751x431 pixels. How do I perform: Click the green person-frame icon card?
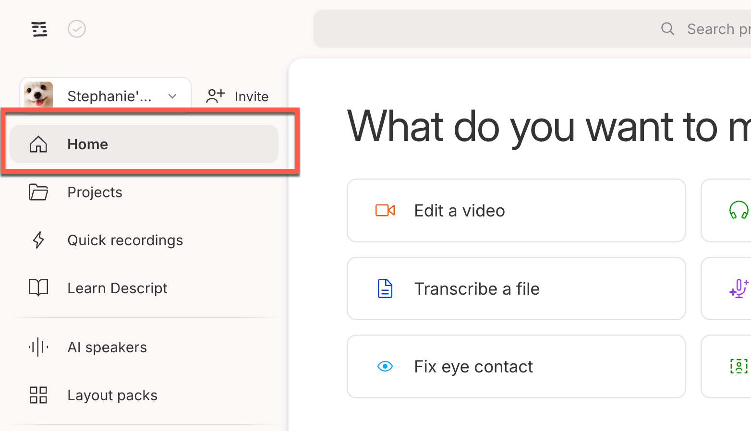[x=727, y=367]
